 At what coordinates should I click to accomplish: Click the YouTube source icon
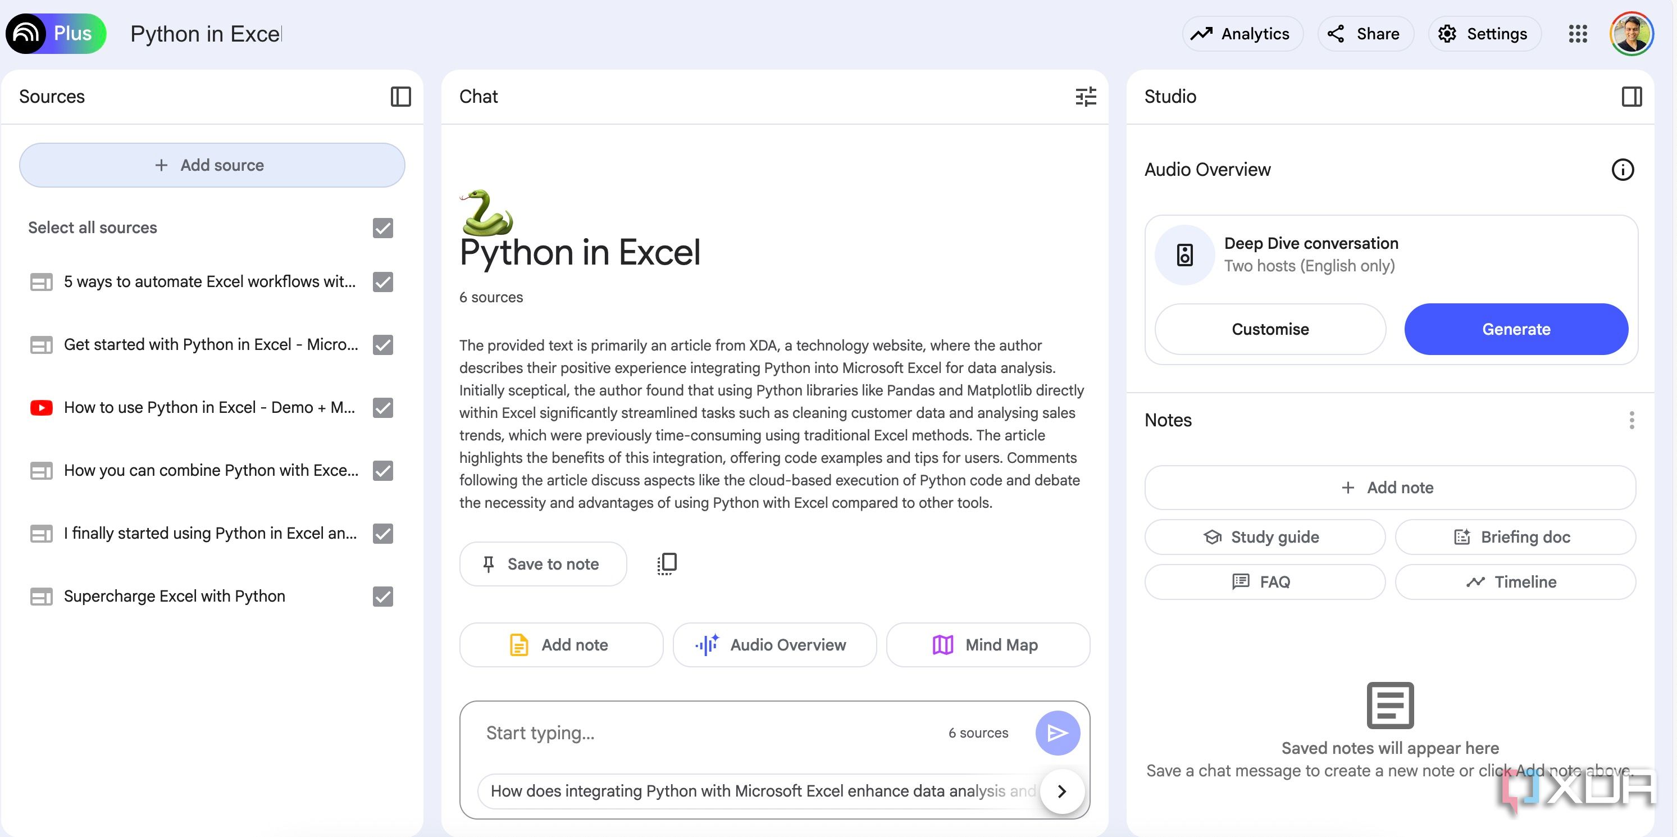[41, 408]
